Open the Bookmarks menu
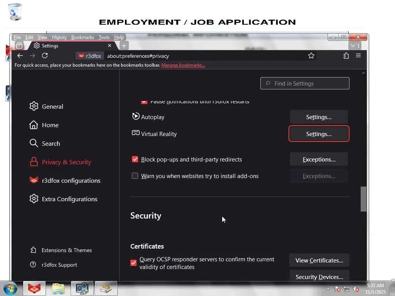The height and width of the screenshot is (296, 395). 83,37
